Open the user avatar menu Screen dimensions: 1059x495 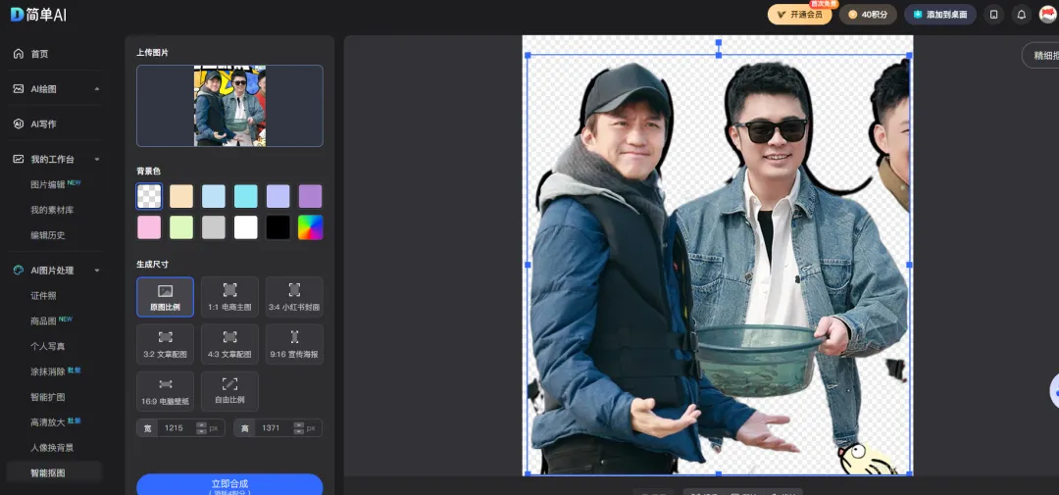pos(1047,14)
